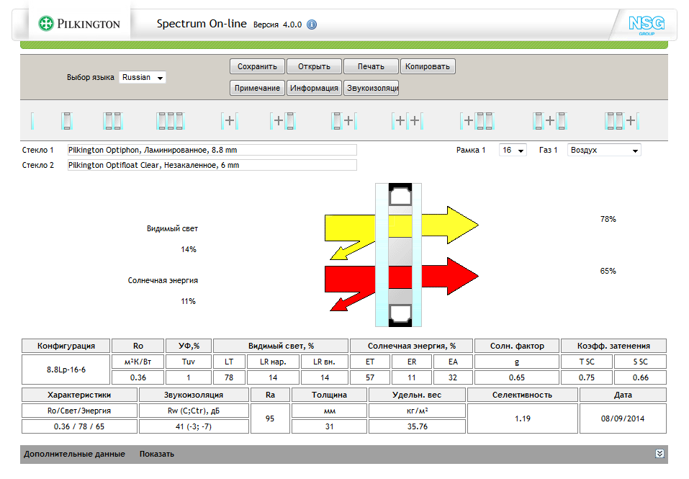
Task: Open the Газ 1 gas type dropdown
Action: pos(604,151)
